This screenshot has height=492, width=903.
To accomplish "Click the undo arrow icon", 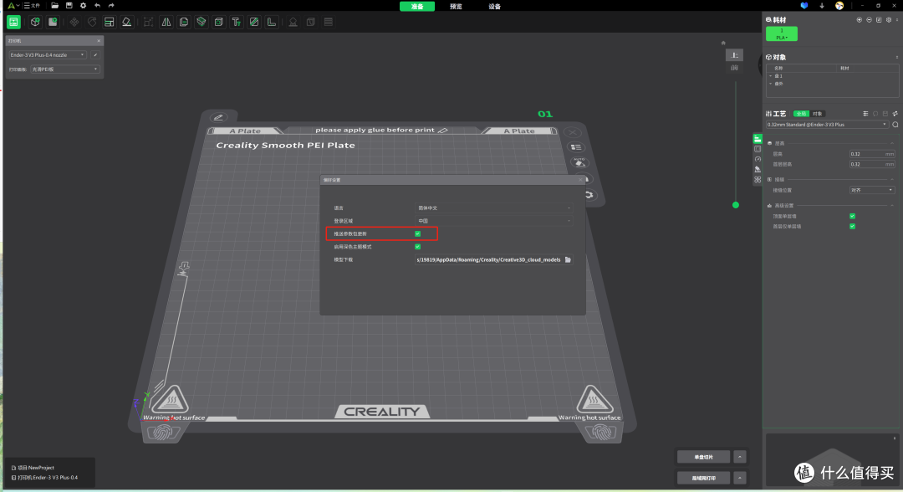I will pos(97,6).
